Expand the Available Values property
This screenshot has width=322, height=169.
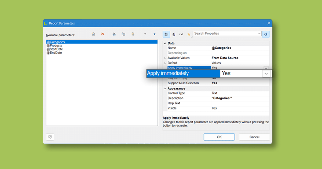[165, 58]
